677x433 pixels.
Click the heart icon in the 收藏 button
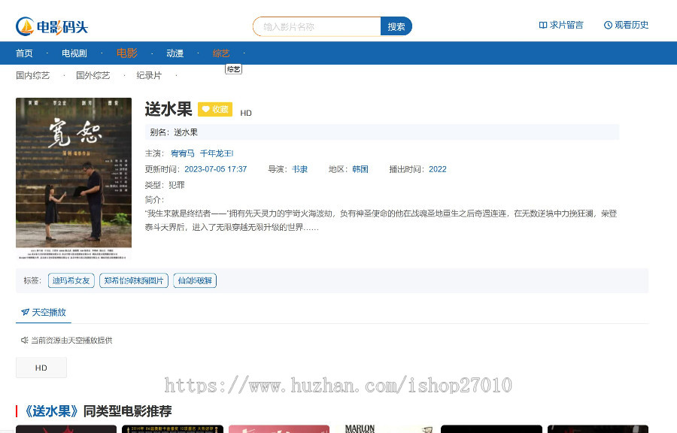(x=206, y=109)
